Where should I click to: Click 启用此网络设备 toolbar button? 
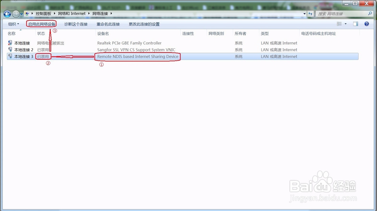(41, 24)
